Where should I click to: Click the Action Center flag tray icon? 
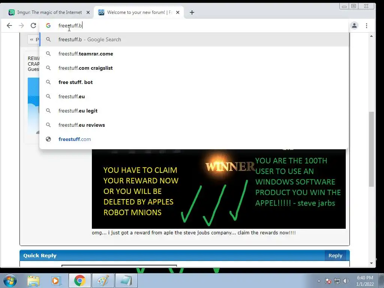pos(328,281)
